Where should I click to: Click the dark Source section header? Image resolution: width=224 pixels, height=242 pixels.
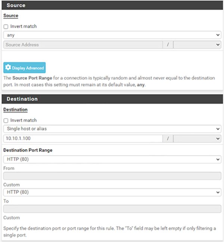tap(112, 6)
